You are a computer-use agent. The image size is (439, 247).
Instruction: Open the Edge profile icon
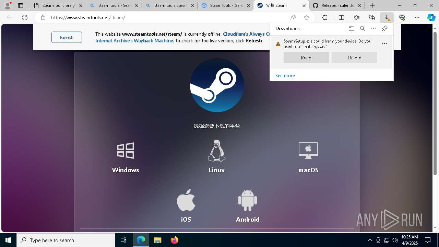(x=8, y=5)
